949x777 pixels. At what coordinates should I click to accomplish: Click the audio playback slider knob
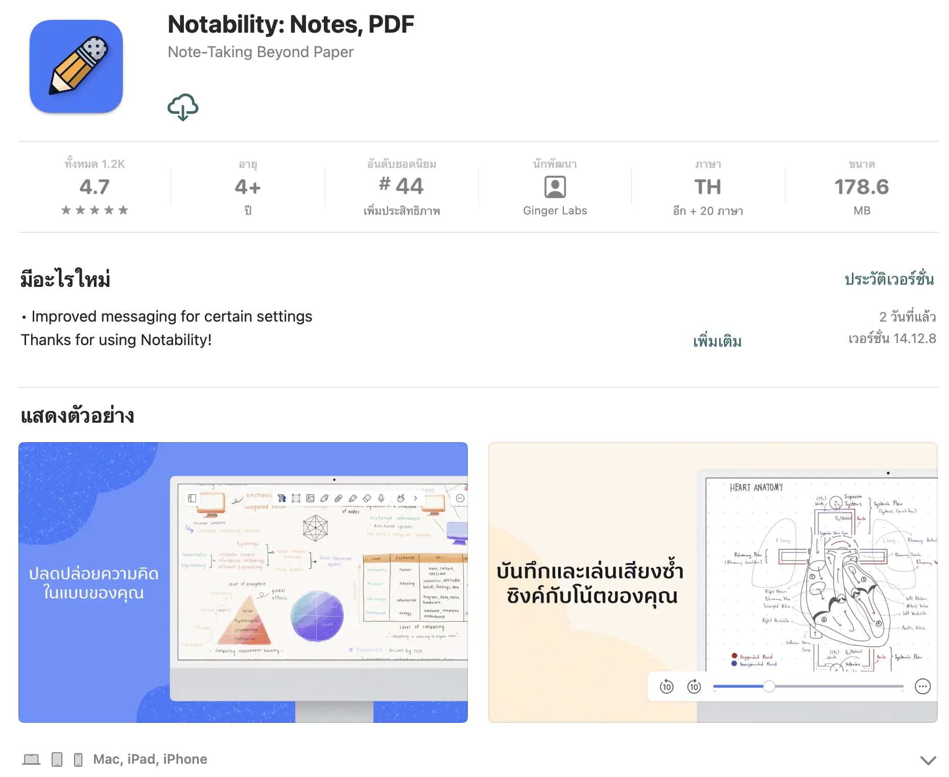(x=769, y=687)
